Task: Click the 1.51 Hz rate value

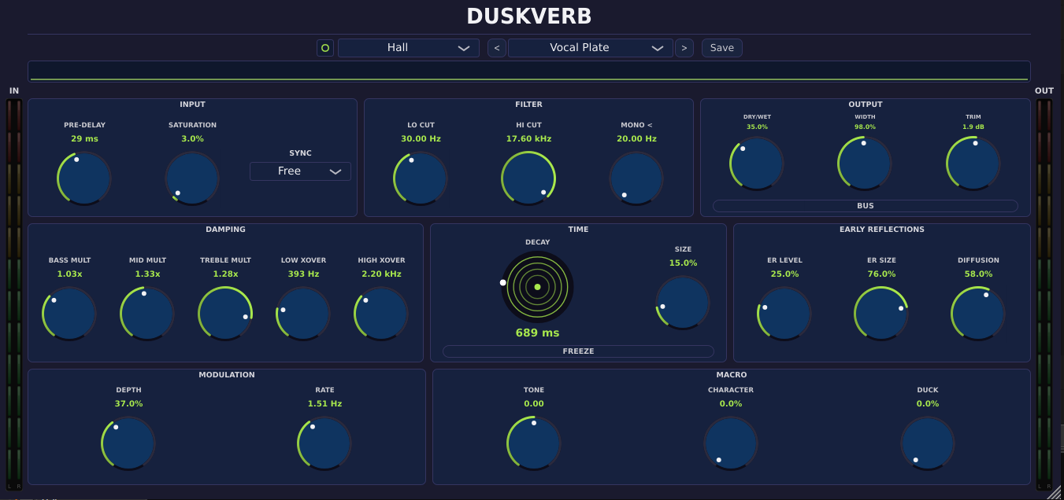Action: point(324,403)
